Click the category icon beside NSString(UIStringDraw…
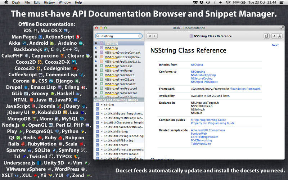This screenshot has height=180, width=288. pyautogui.click(x=102, y=57)
